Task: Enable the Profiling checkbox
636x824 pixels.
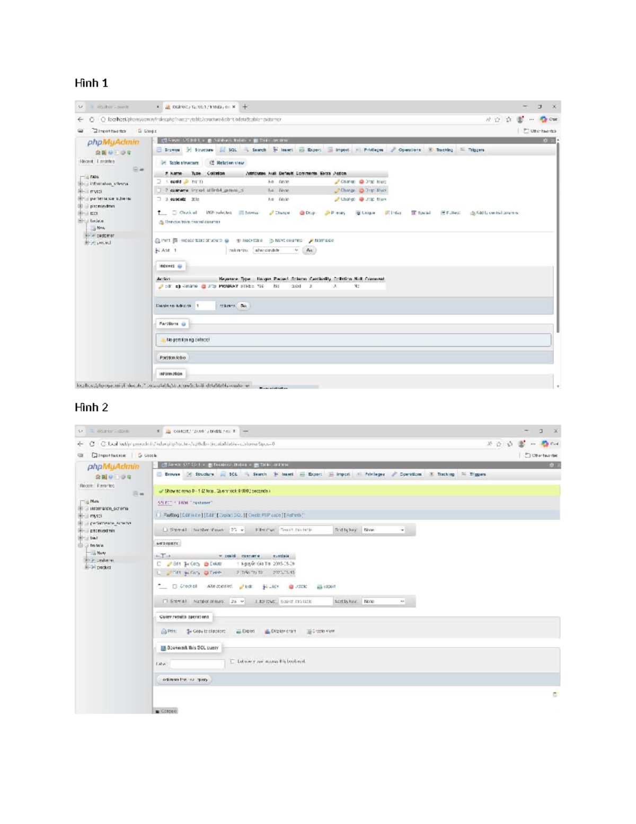Action: (158, 515)
